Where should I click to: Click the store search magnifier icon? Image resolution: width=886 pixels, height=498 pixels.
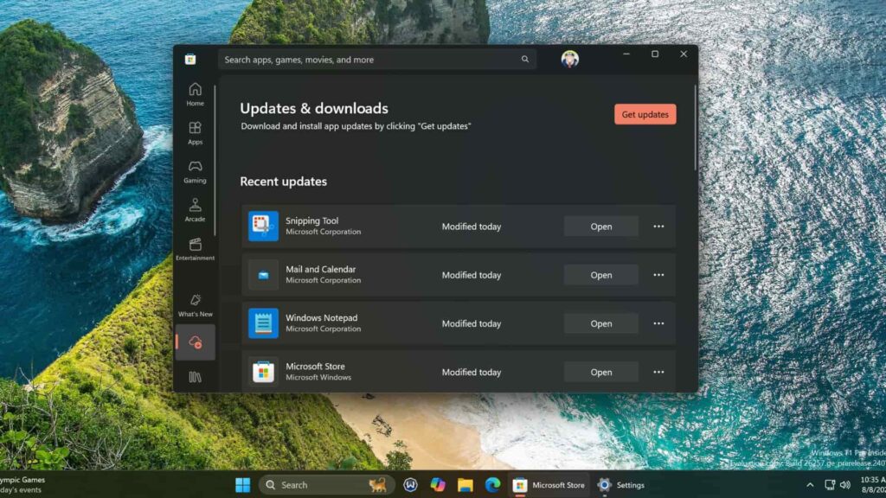coord(525,59)
